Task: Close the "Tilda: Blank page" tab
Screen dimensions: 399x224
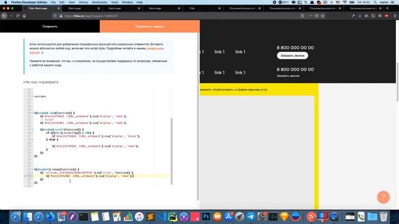Action: tap(59, 8)
